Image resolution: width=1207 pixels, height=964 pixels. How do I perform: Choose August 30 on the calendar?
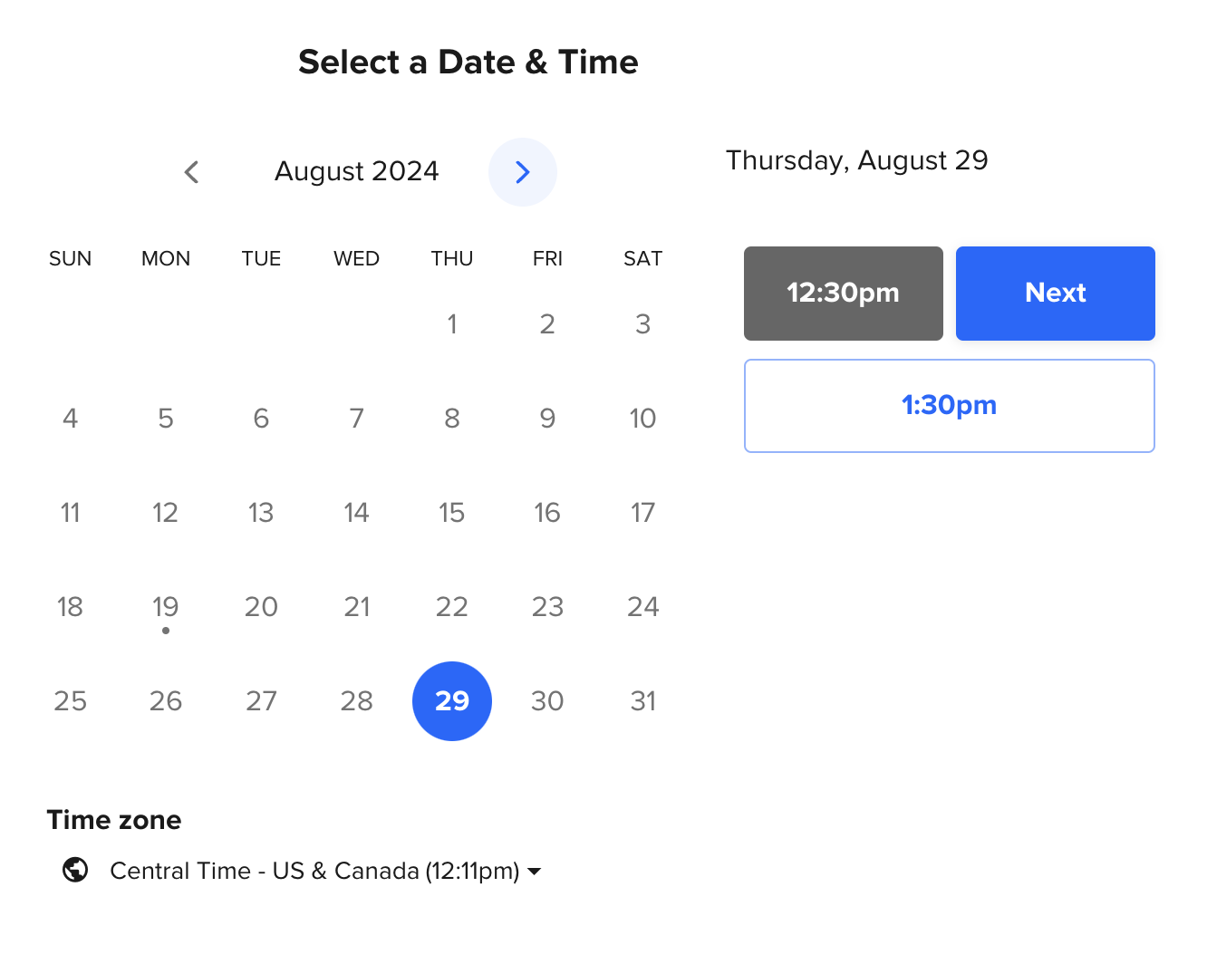(x=547, y=701)
